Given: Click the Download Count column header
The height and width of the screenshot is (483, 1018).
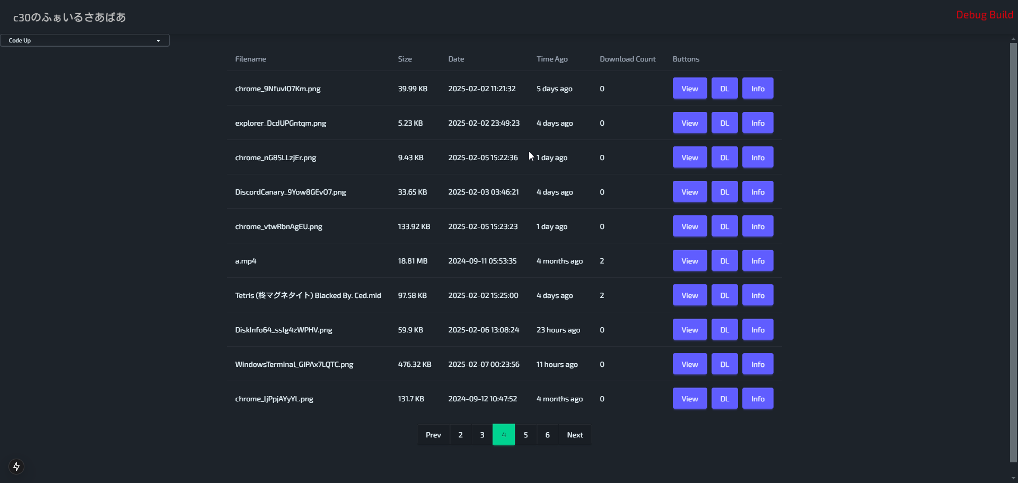Looking at the screenshot, I should [627, 59].
